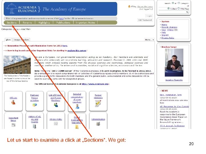Image resolution: width=206 pixels, height=154 pixels.
Task: Click the Academy headquarters building photo
Action: click(17, 65)
